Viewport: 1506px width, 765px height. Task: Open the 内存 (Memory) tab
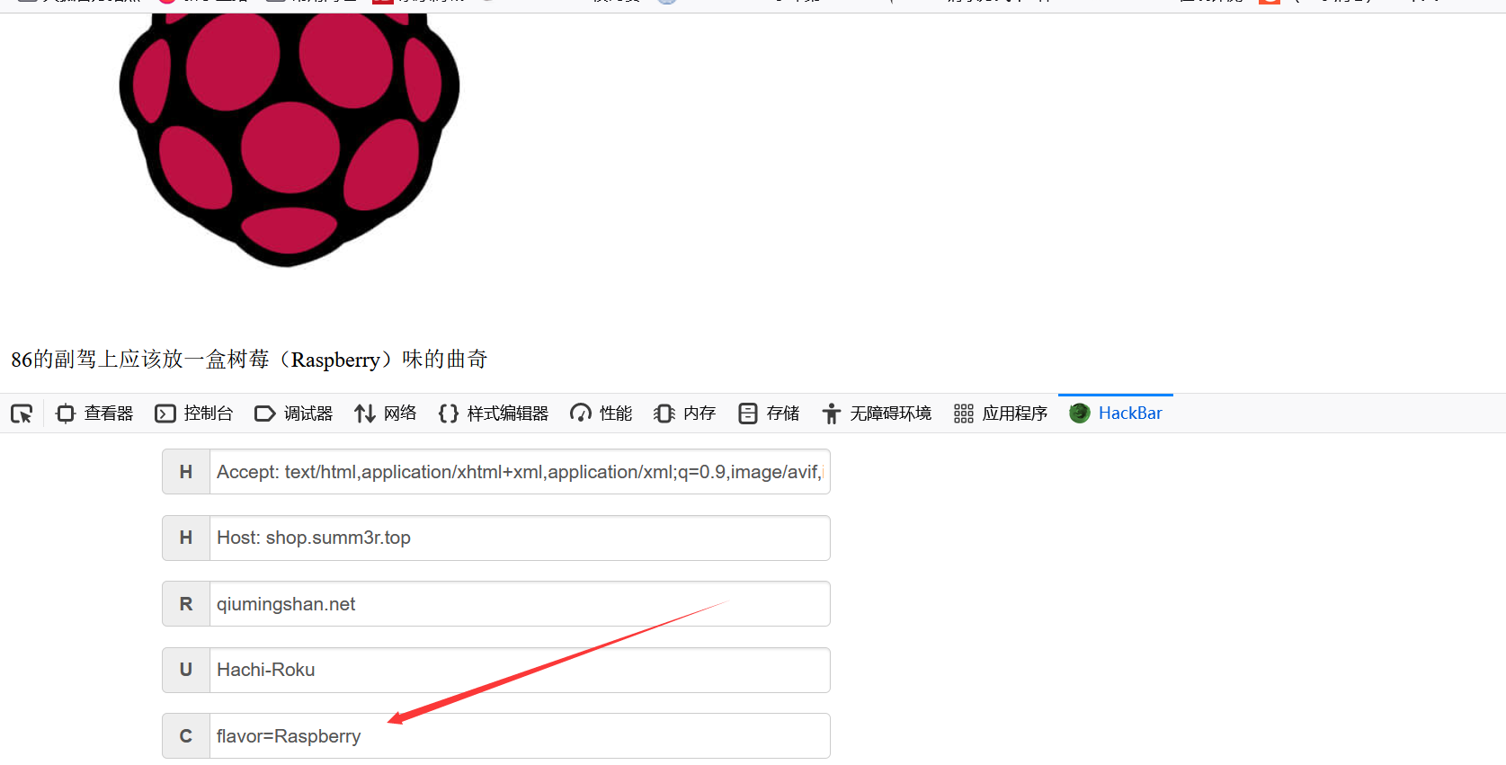pyautogui.click(x=685, y=414)
